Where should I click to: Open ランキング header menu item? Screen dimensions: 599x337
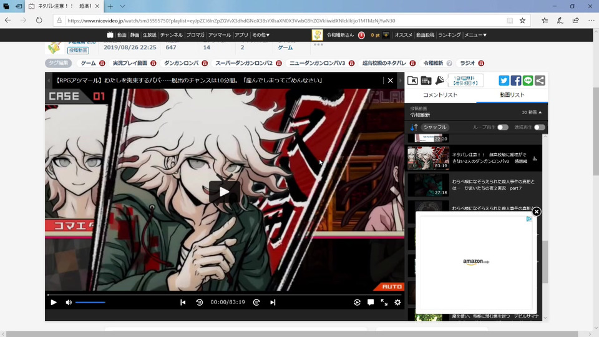tap(449, 35)
